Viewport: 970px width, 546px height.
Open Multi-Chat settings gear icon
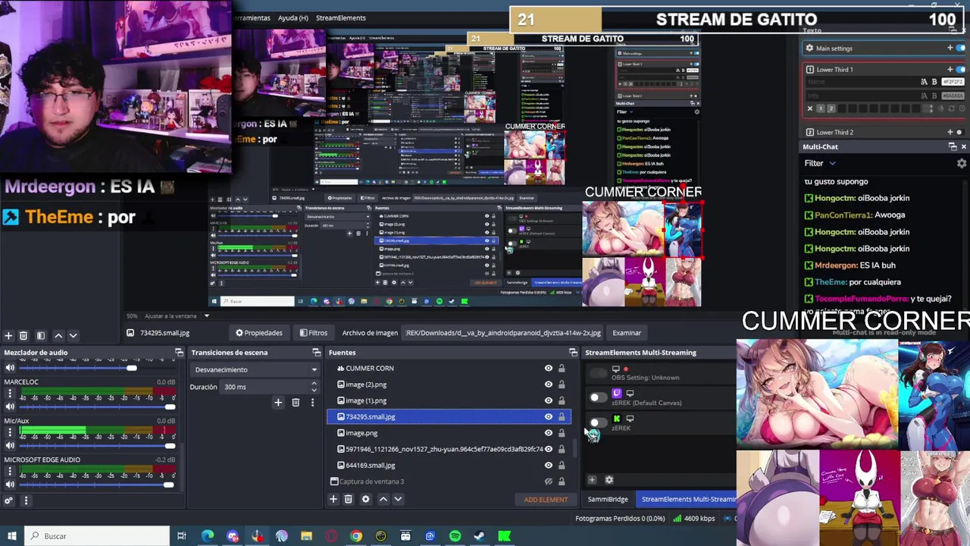pos(962,163)
